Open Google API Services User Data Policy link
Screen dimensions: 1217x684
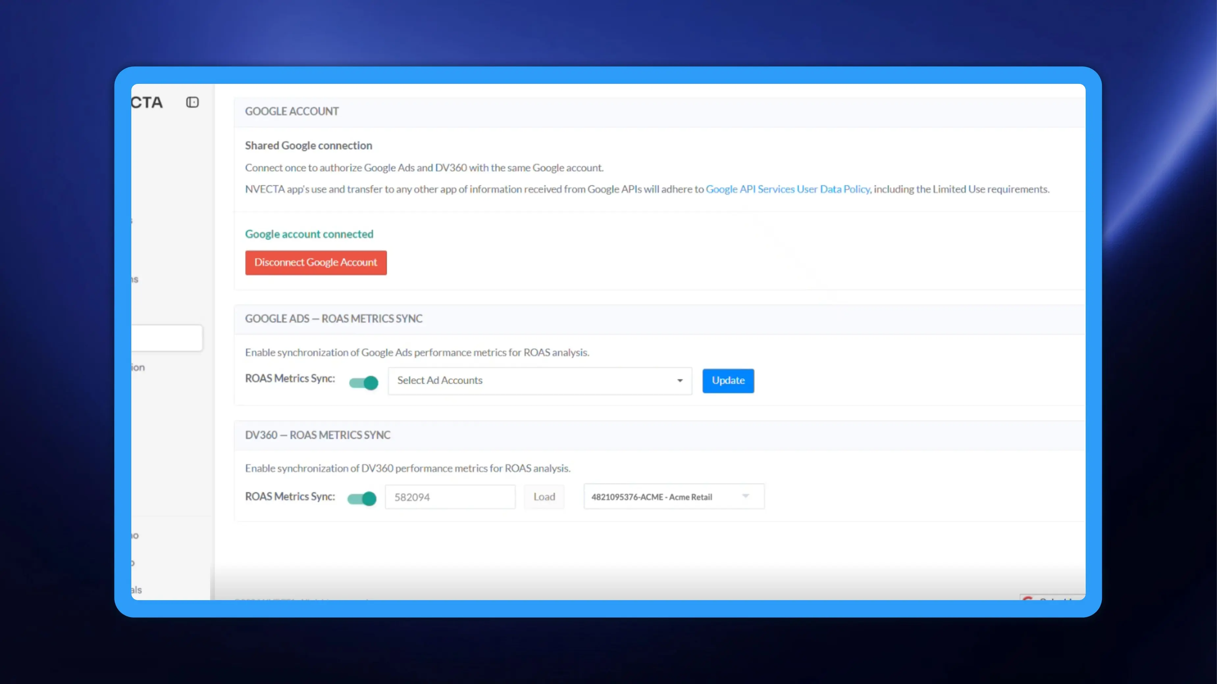tap(788, 189)
